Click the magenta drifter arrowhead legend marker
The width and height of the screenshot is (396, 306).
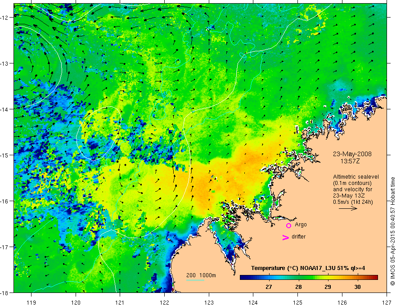point(285,237)
